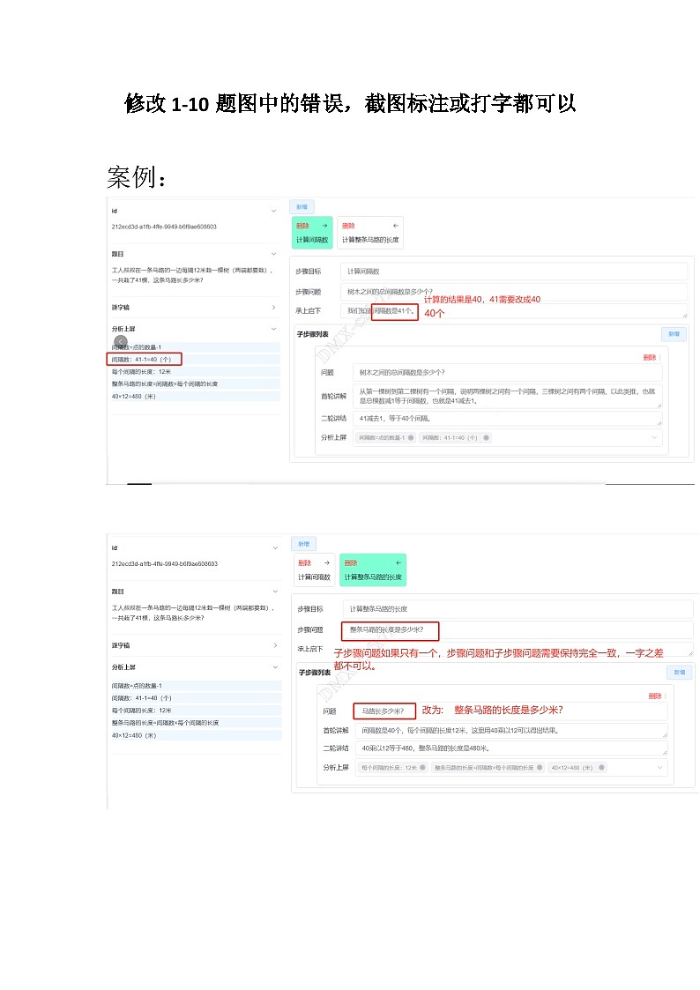
Task: Click the right arrow on the 计算间隔数 tab, first screenshot
Action: pyautogui.click(x=324, y=226)
